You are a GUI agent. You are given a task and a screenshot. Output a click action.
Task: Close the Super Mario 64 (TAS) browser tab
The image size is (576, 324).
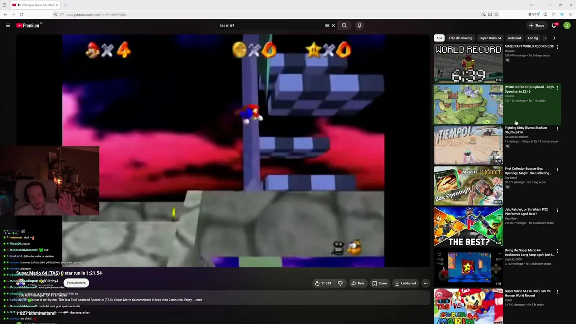click(57, 5)
